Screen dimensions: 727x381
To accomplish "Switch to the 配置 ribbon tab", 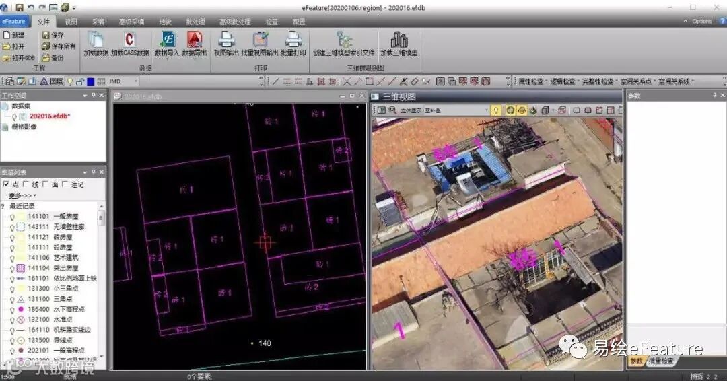I will [299, 22].
